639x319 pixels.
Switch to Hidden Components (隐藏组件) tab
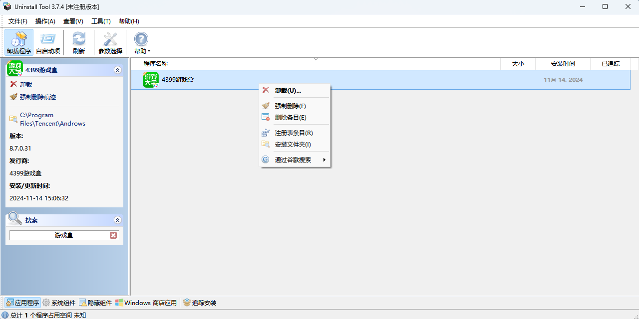(x=95, y=303)
